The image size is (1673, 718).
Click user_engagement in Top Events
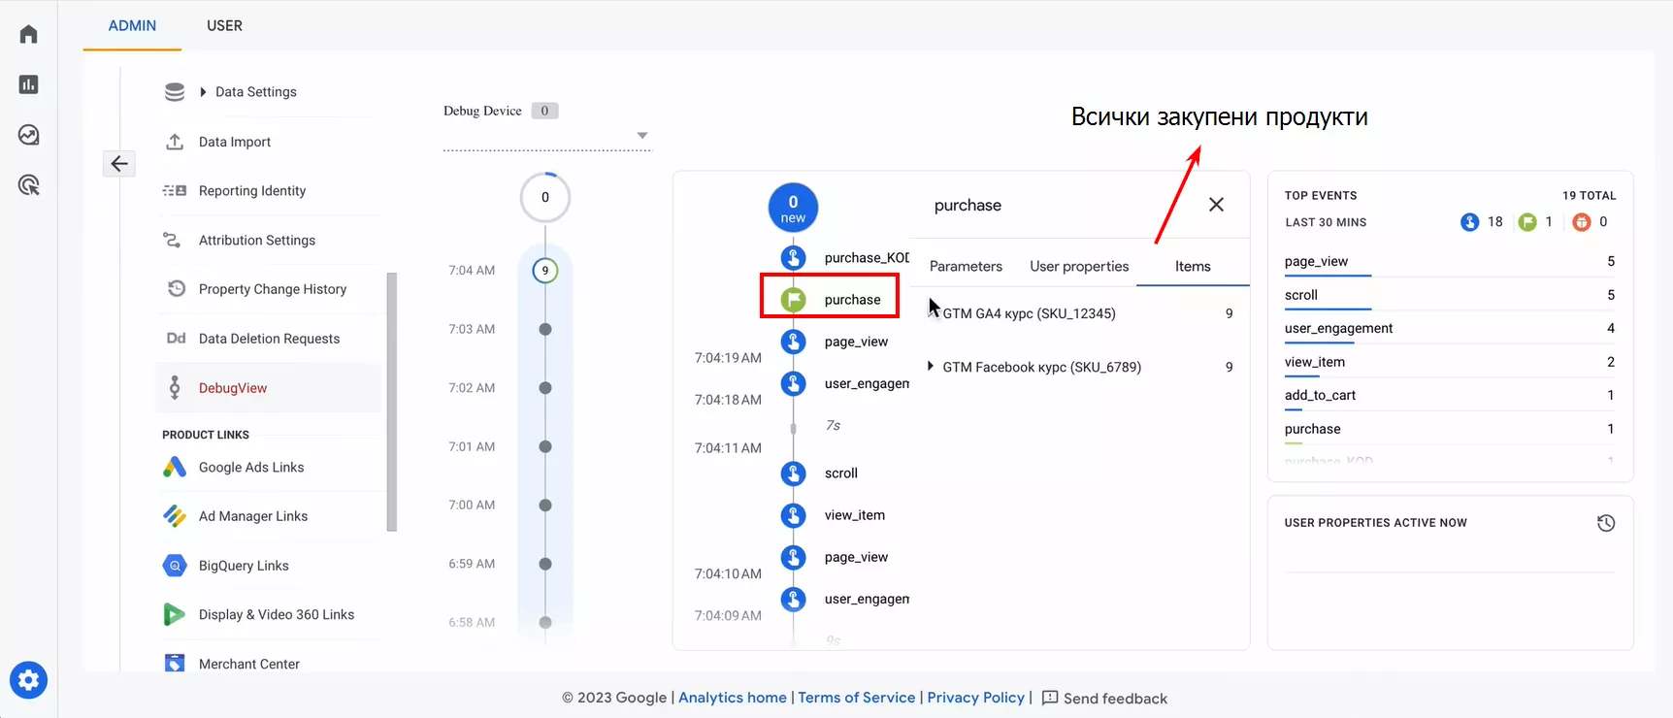tap(1450, 329)
